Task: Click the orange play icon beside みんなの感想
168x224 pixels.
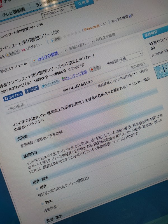Action: [x=34, y=61]
